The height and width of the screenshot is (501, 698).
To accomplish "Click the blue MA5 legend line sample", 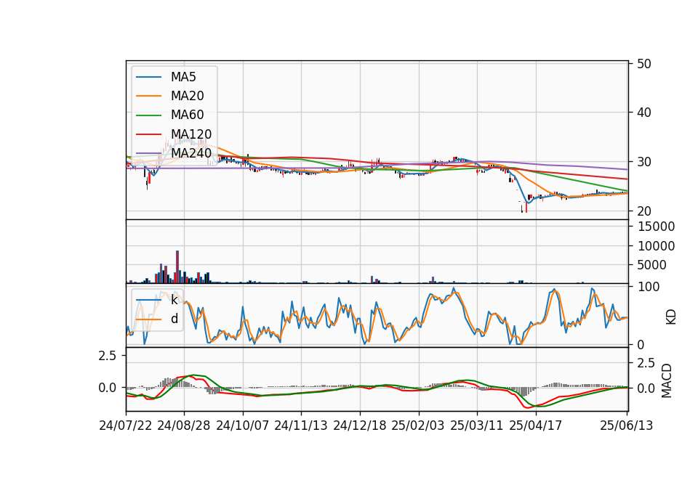I will [148, 78].
